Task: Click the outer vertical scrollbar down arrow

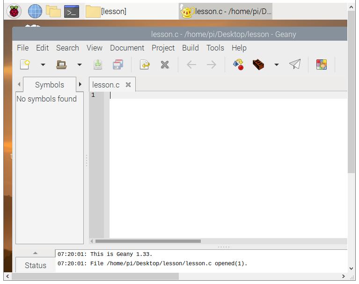Action: (x=351, y=269)
